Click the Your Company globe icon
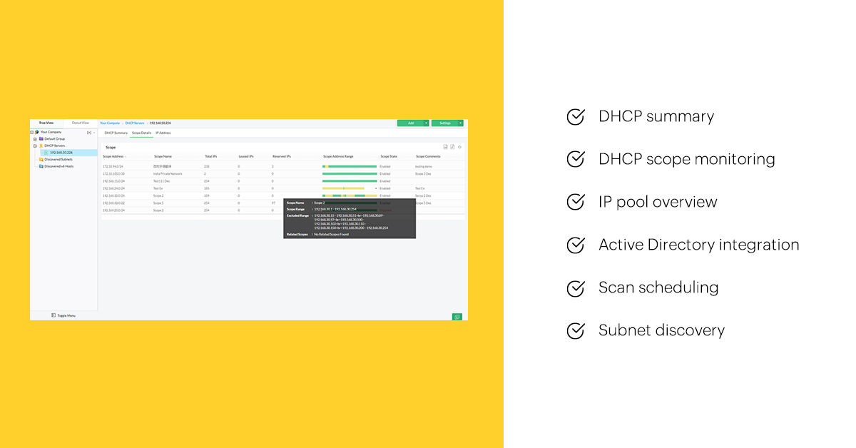Image resolution: width=856 pixels, height=448 pixels. [37, 132]
